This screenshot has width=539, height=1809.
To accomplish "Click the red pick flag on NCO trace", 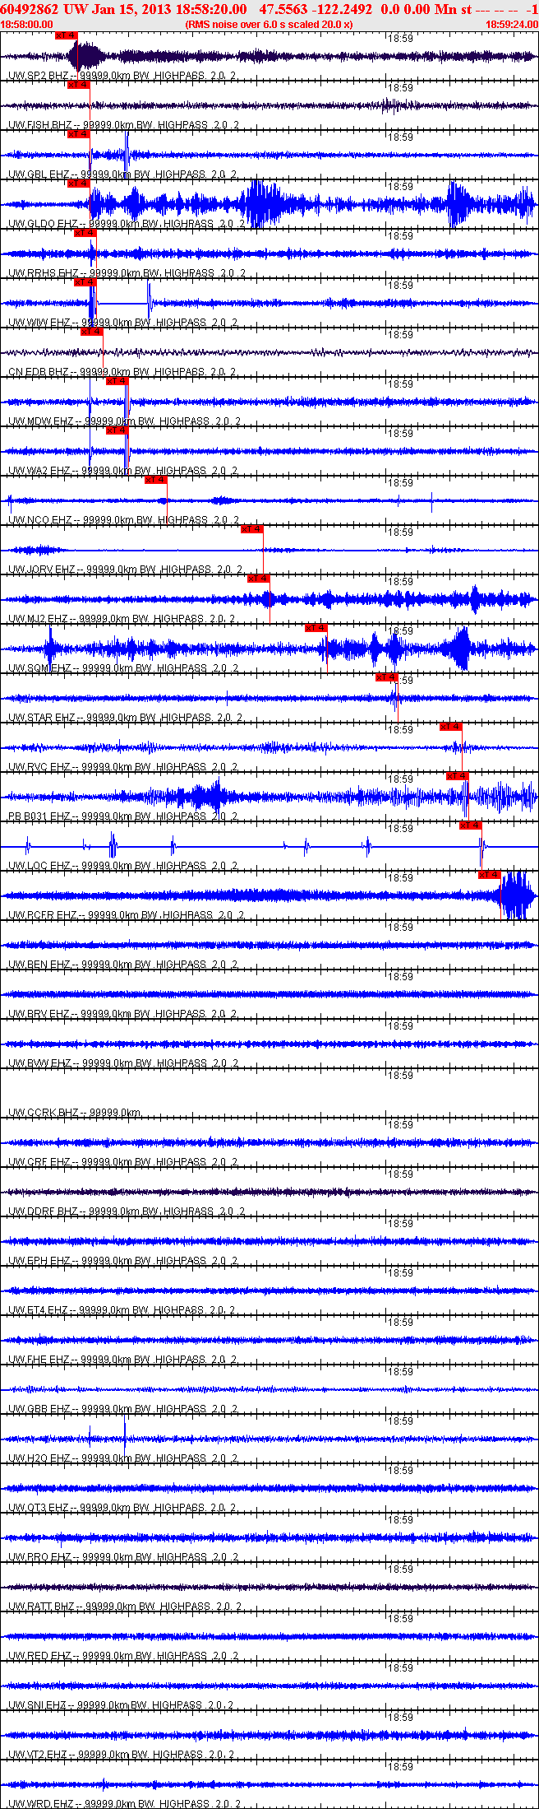I will (155, 480).
